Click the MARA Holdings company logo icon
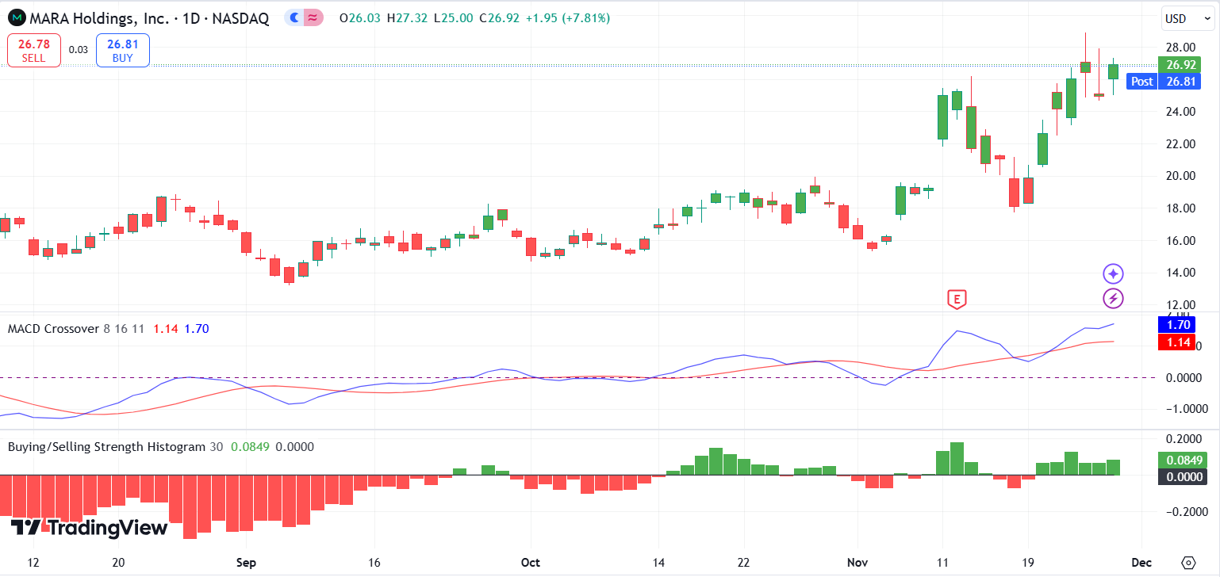Screen dimensions: 1220x577 [17, 17]
